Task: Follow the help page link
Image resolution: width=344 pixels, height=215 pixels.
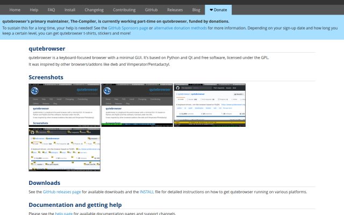Action: [x=63, y=213]
